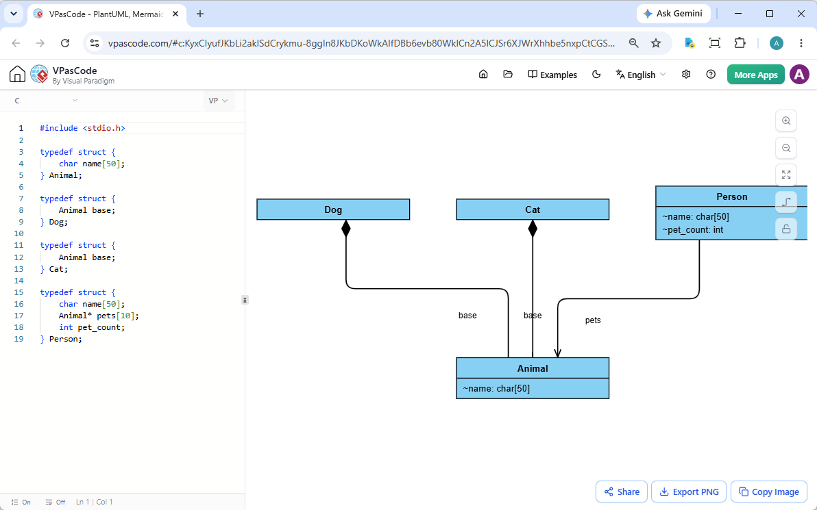Select the Animal class header
Viewport: 817px width, 510px height.
tap(533, 368)
